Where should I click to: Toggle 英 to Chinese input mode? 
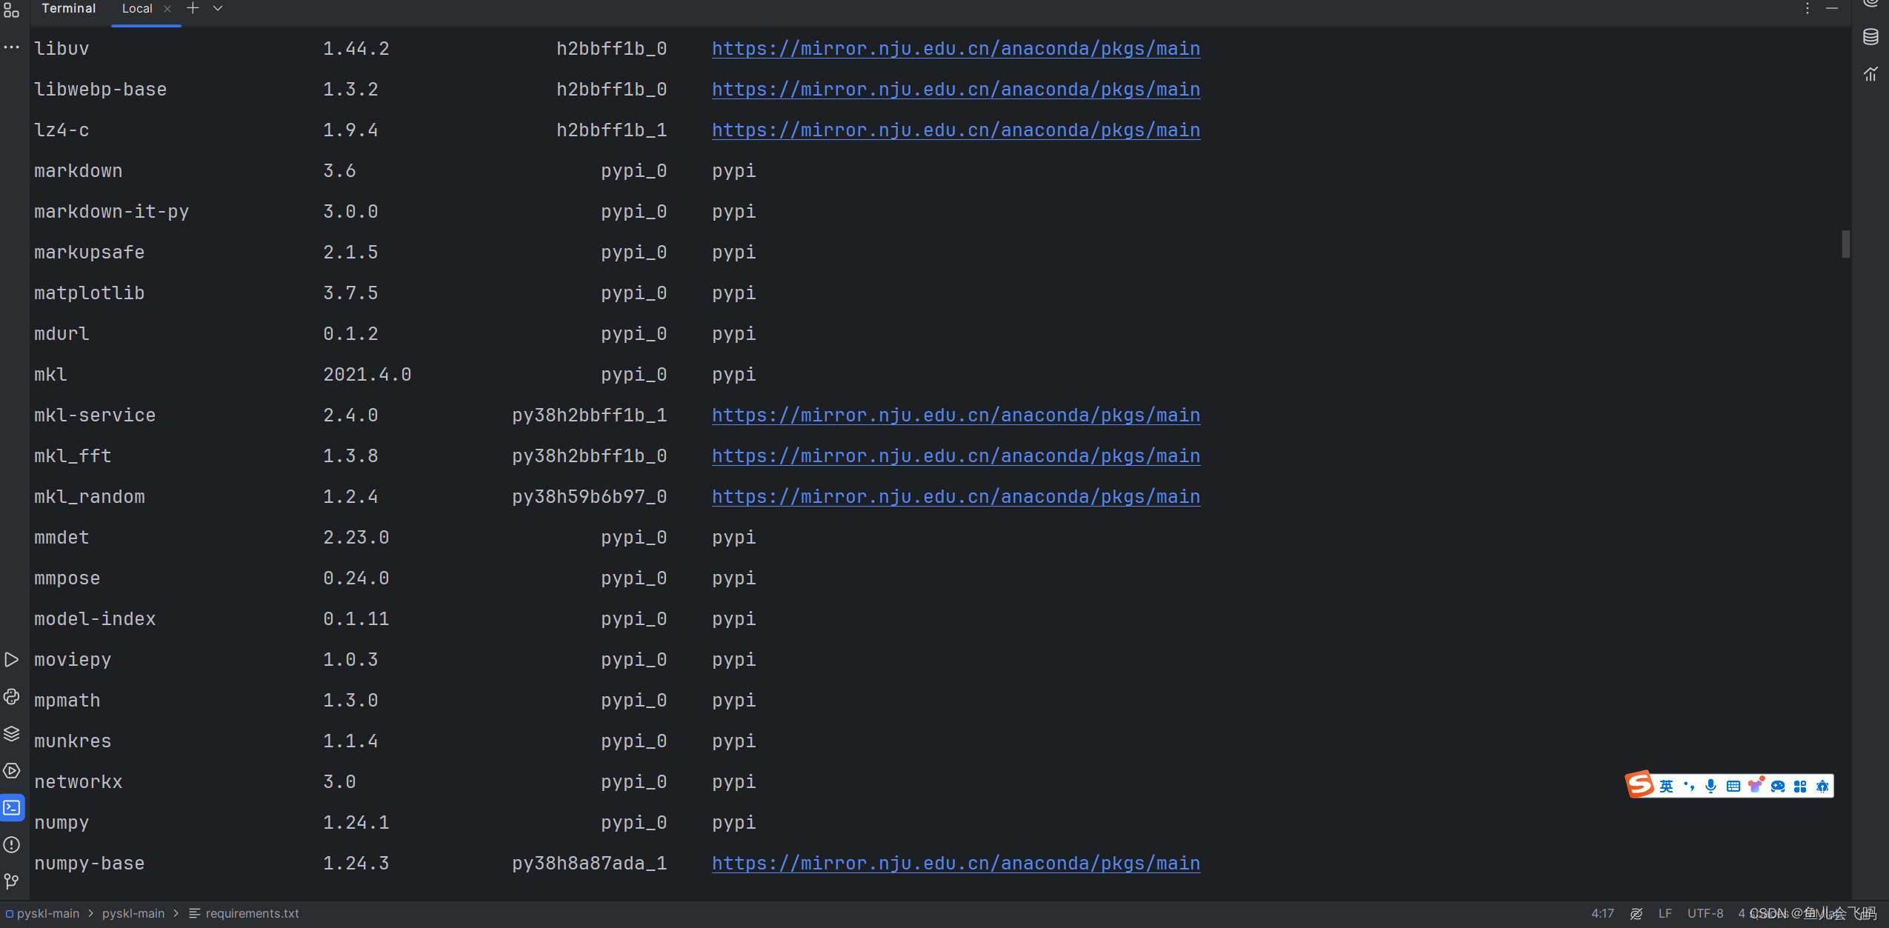click(x=1665, y=786)
